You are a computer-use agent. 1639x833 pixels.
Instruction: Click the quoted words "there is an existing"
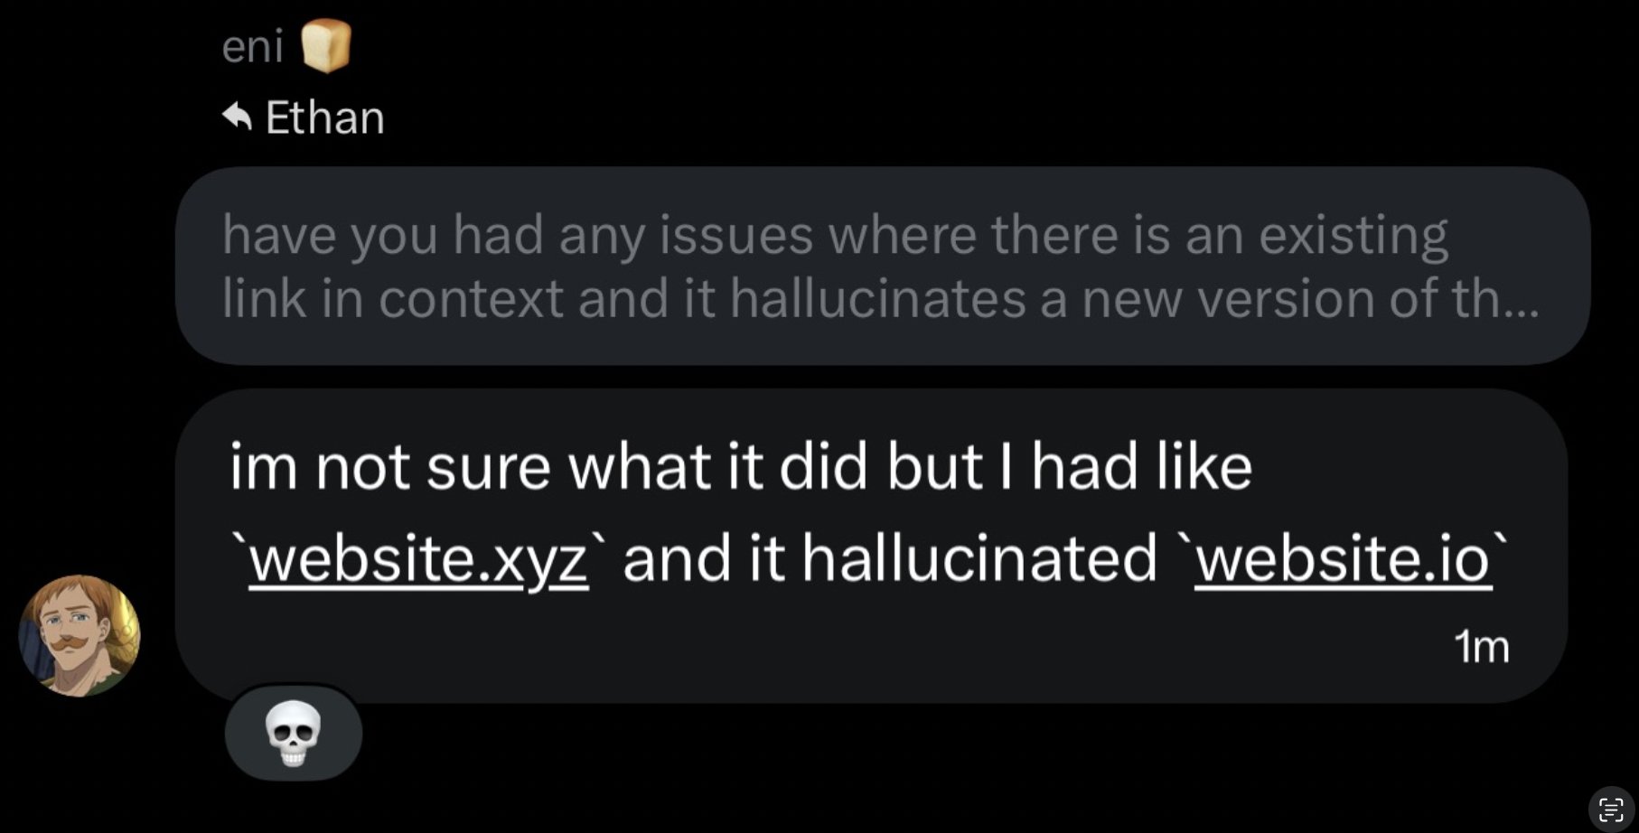point(1219,235)
